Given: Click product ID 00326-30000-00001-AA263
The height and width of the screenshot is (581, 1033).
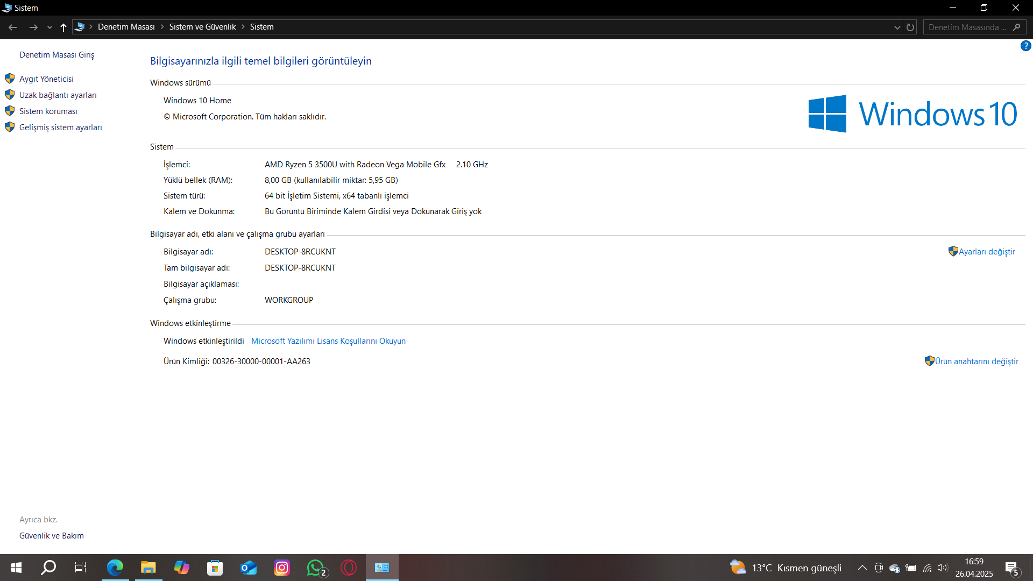Looking at the screenshot, I should click(x=261, y=362).
